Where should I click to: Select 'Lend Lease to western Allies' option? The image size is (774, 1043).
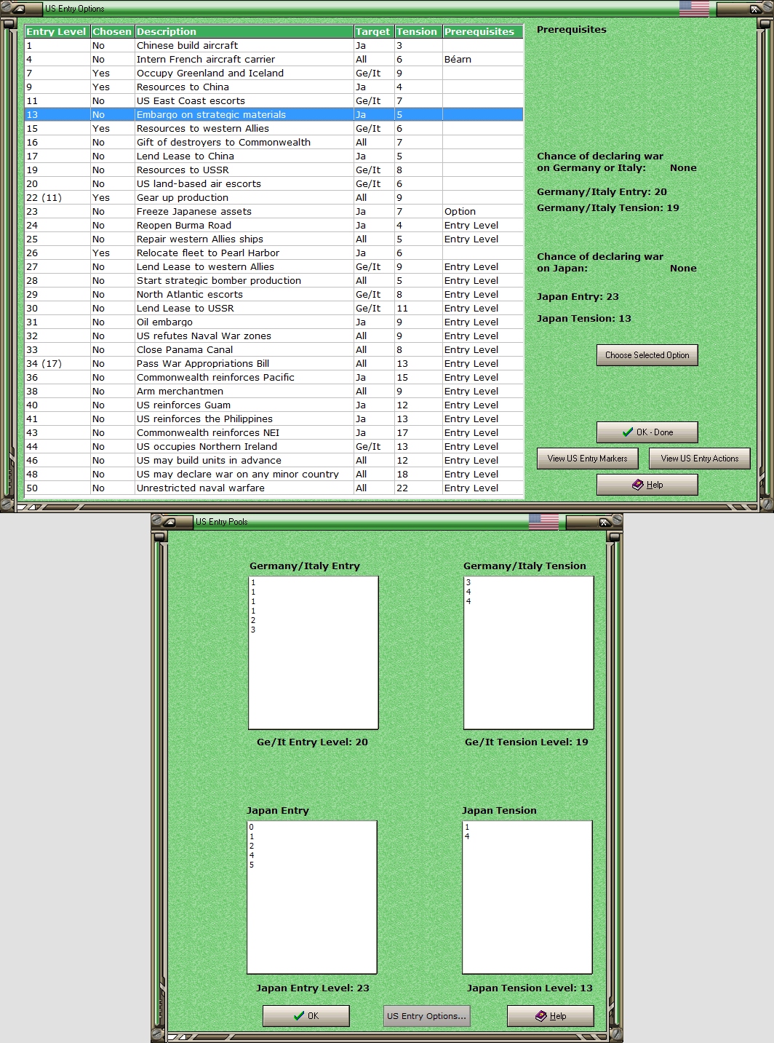(274, 266)
